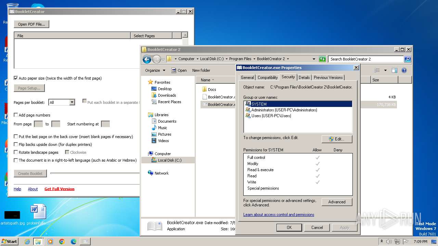This screenshot has height=246, width=438.
Task: Launch Microsoft Edge from the taskbar
Action: (x=74, y=242)
